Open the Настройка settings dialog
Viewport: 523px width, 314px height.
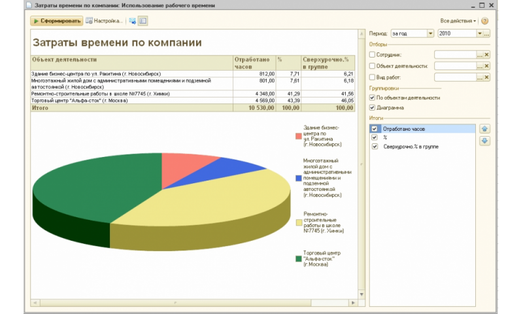point(104,21)
